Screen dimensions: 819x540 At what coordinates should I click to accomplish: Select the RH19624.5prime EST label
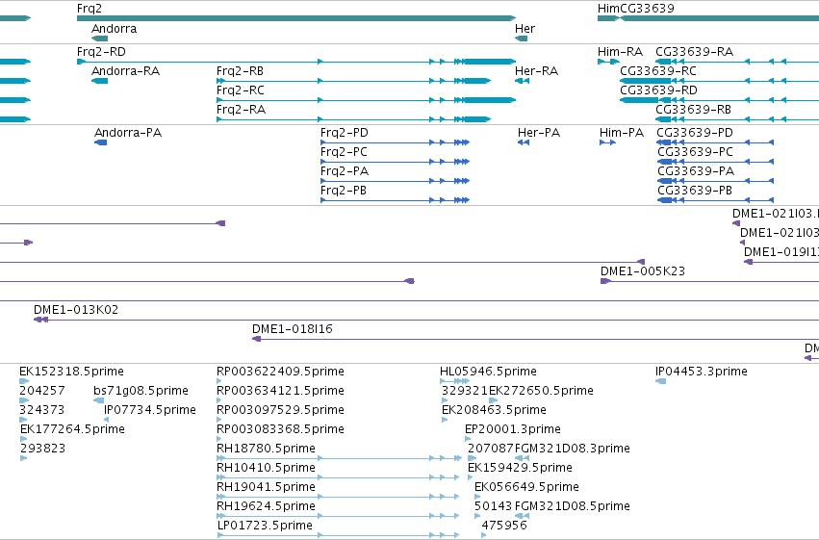click(x=267, y=506)
